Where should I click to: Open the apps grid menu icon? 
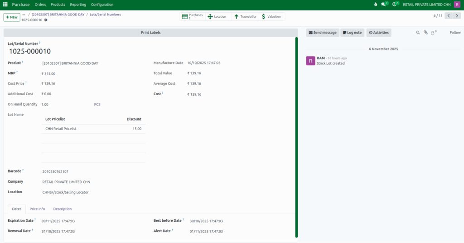(5, 5)
